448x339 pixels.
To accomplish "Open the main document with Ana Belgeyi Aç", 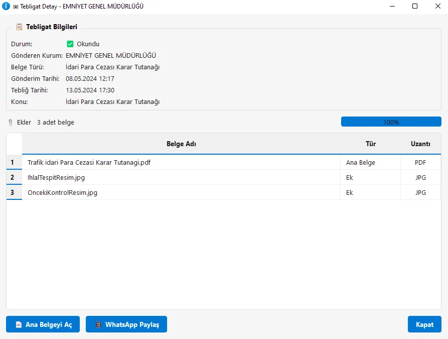I will point(43,324).
